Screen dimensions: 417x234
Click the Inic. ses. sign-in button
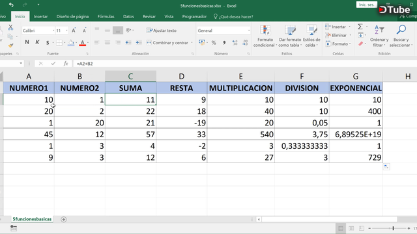[x=366, y=5]
